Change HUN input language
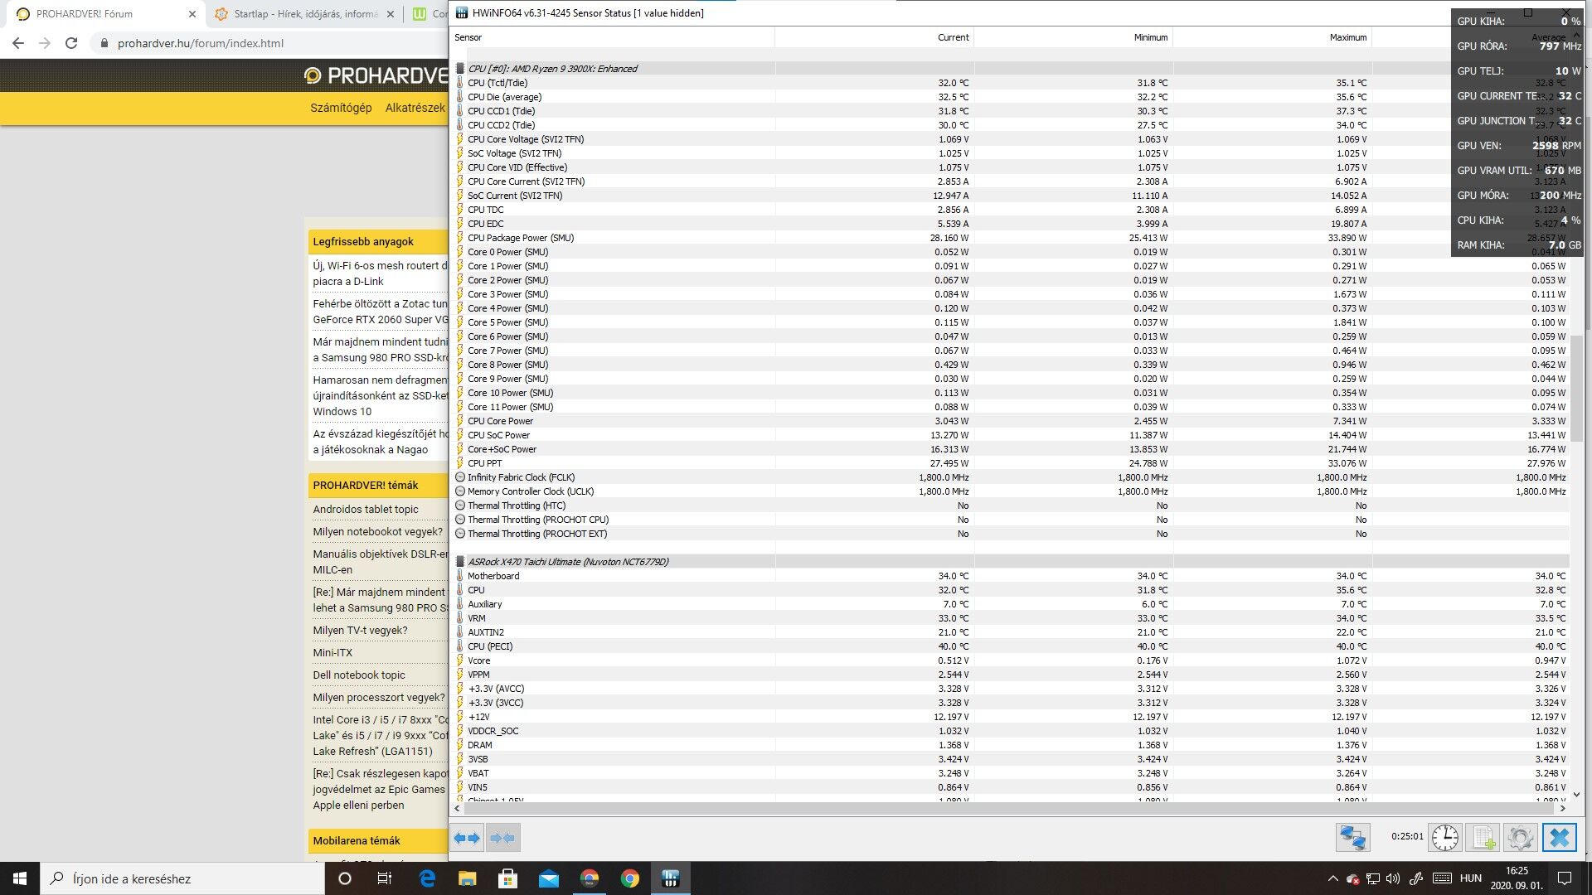 1471,878
